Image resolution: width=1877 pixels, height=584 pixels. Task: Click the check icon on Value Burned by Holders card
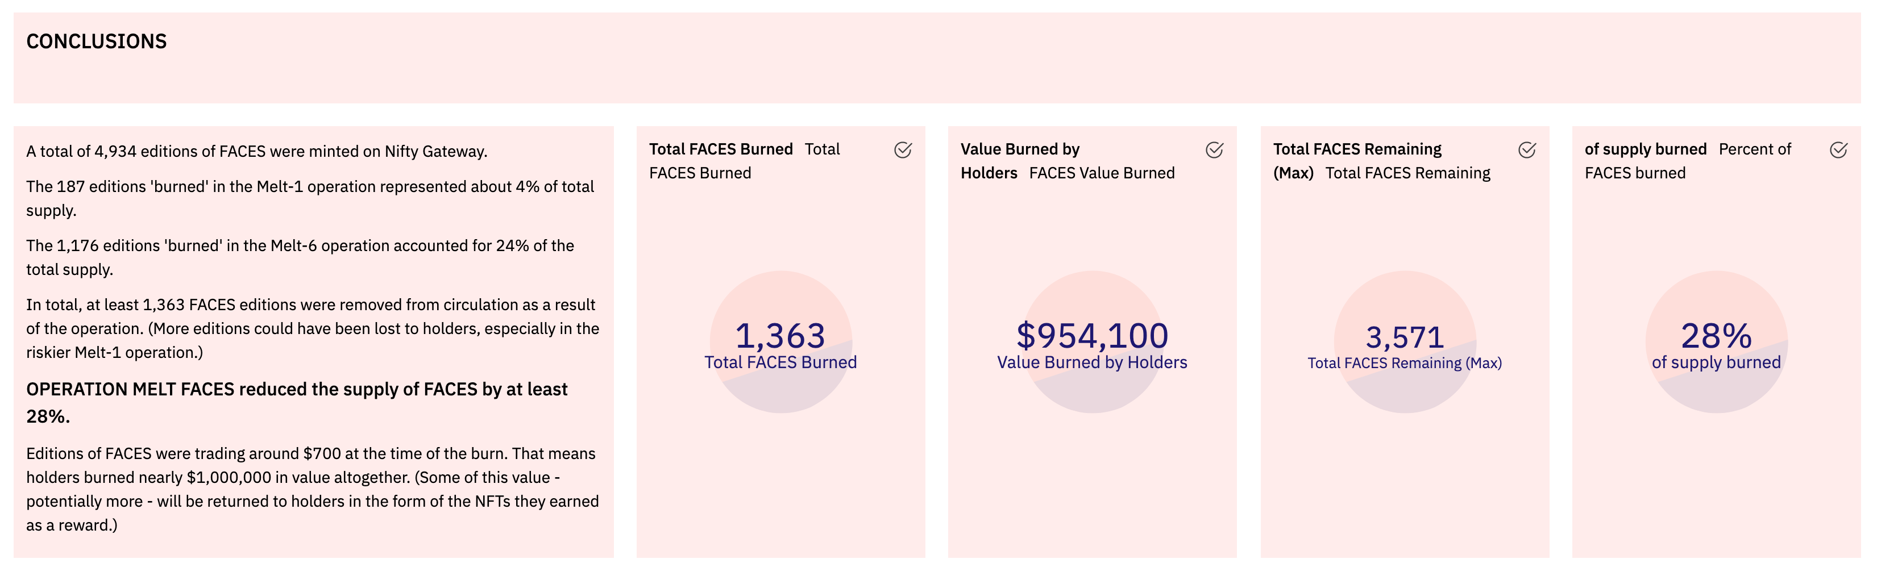coord(1214,150)
